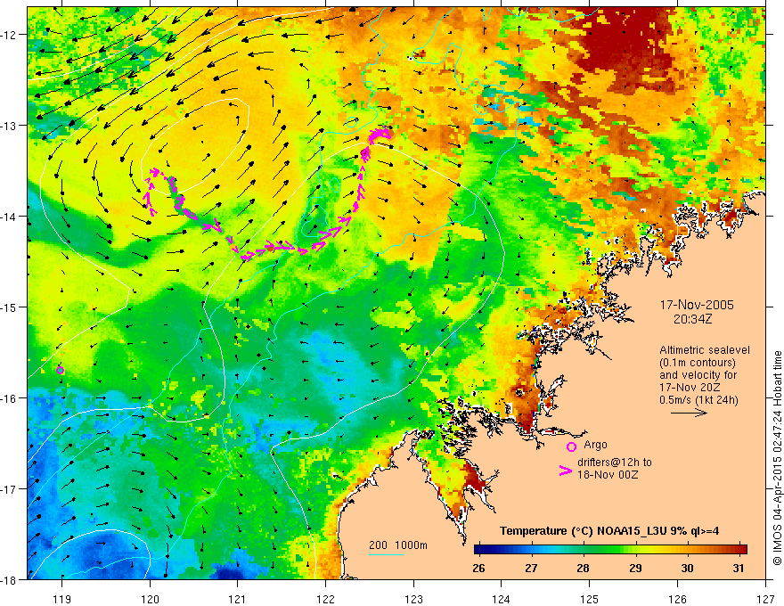Click colorbar tick label '30'
The height and width of the screenshot is (606, 784).
click(x=688, y=568)
